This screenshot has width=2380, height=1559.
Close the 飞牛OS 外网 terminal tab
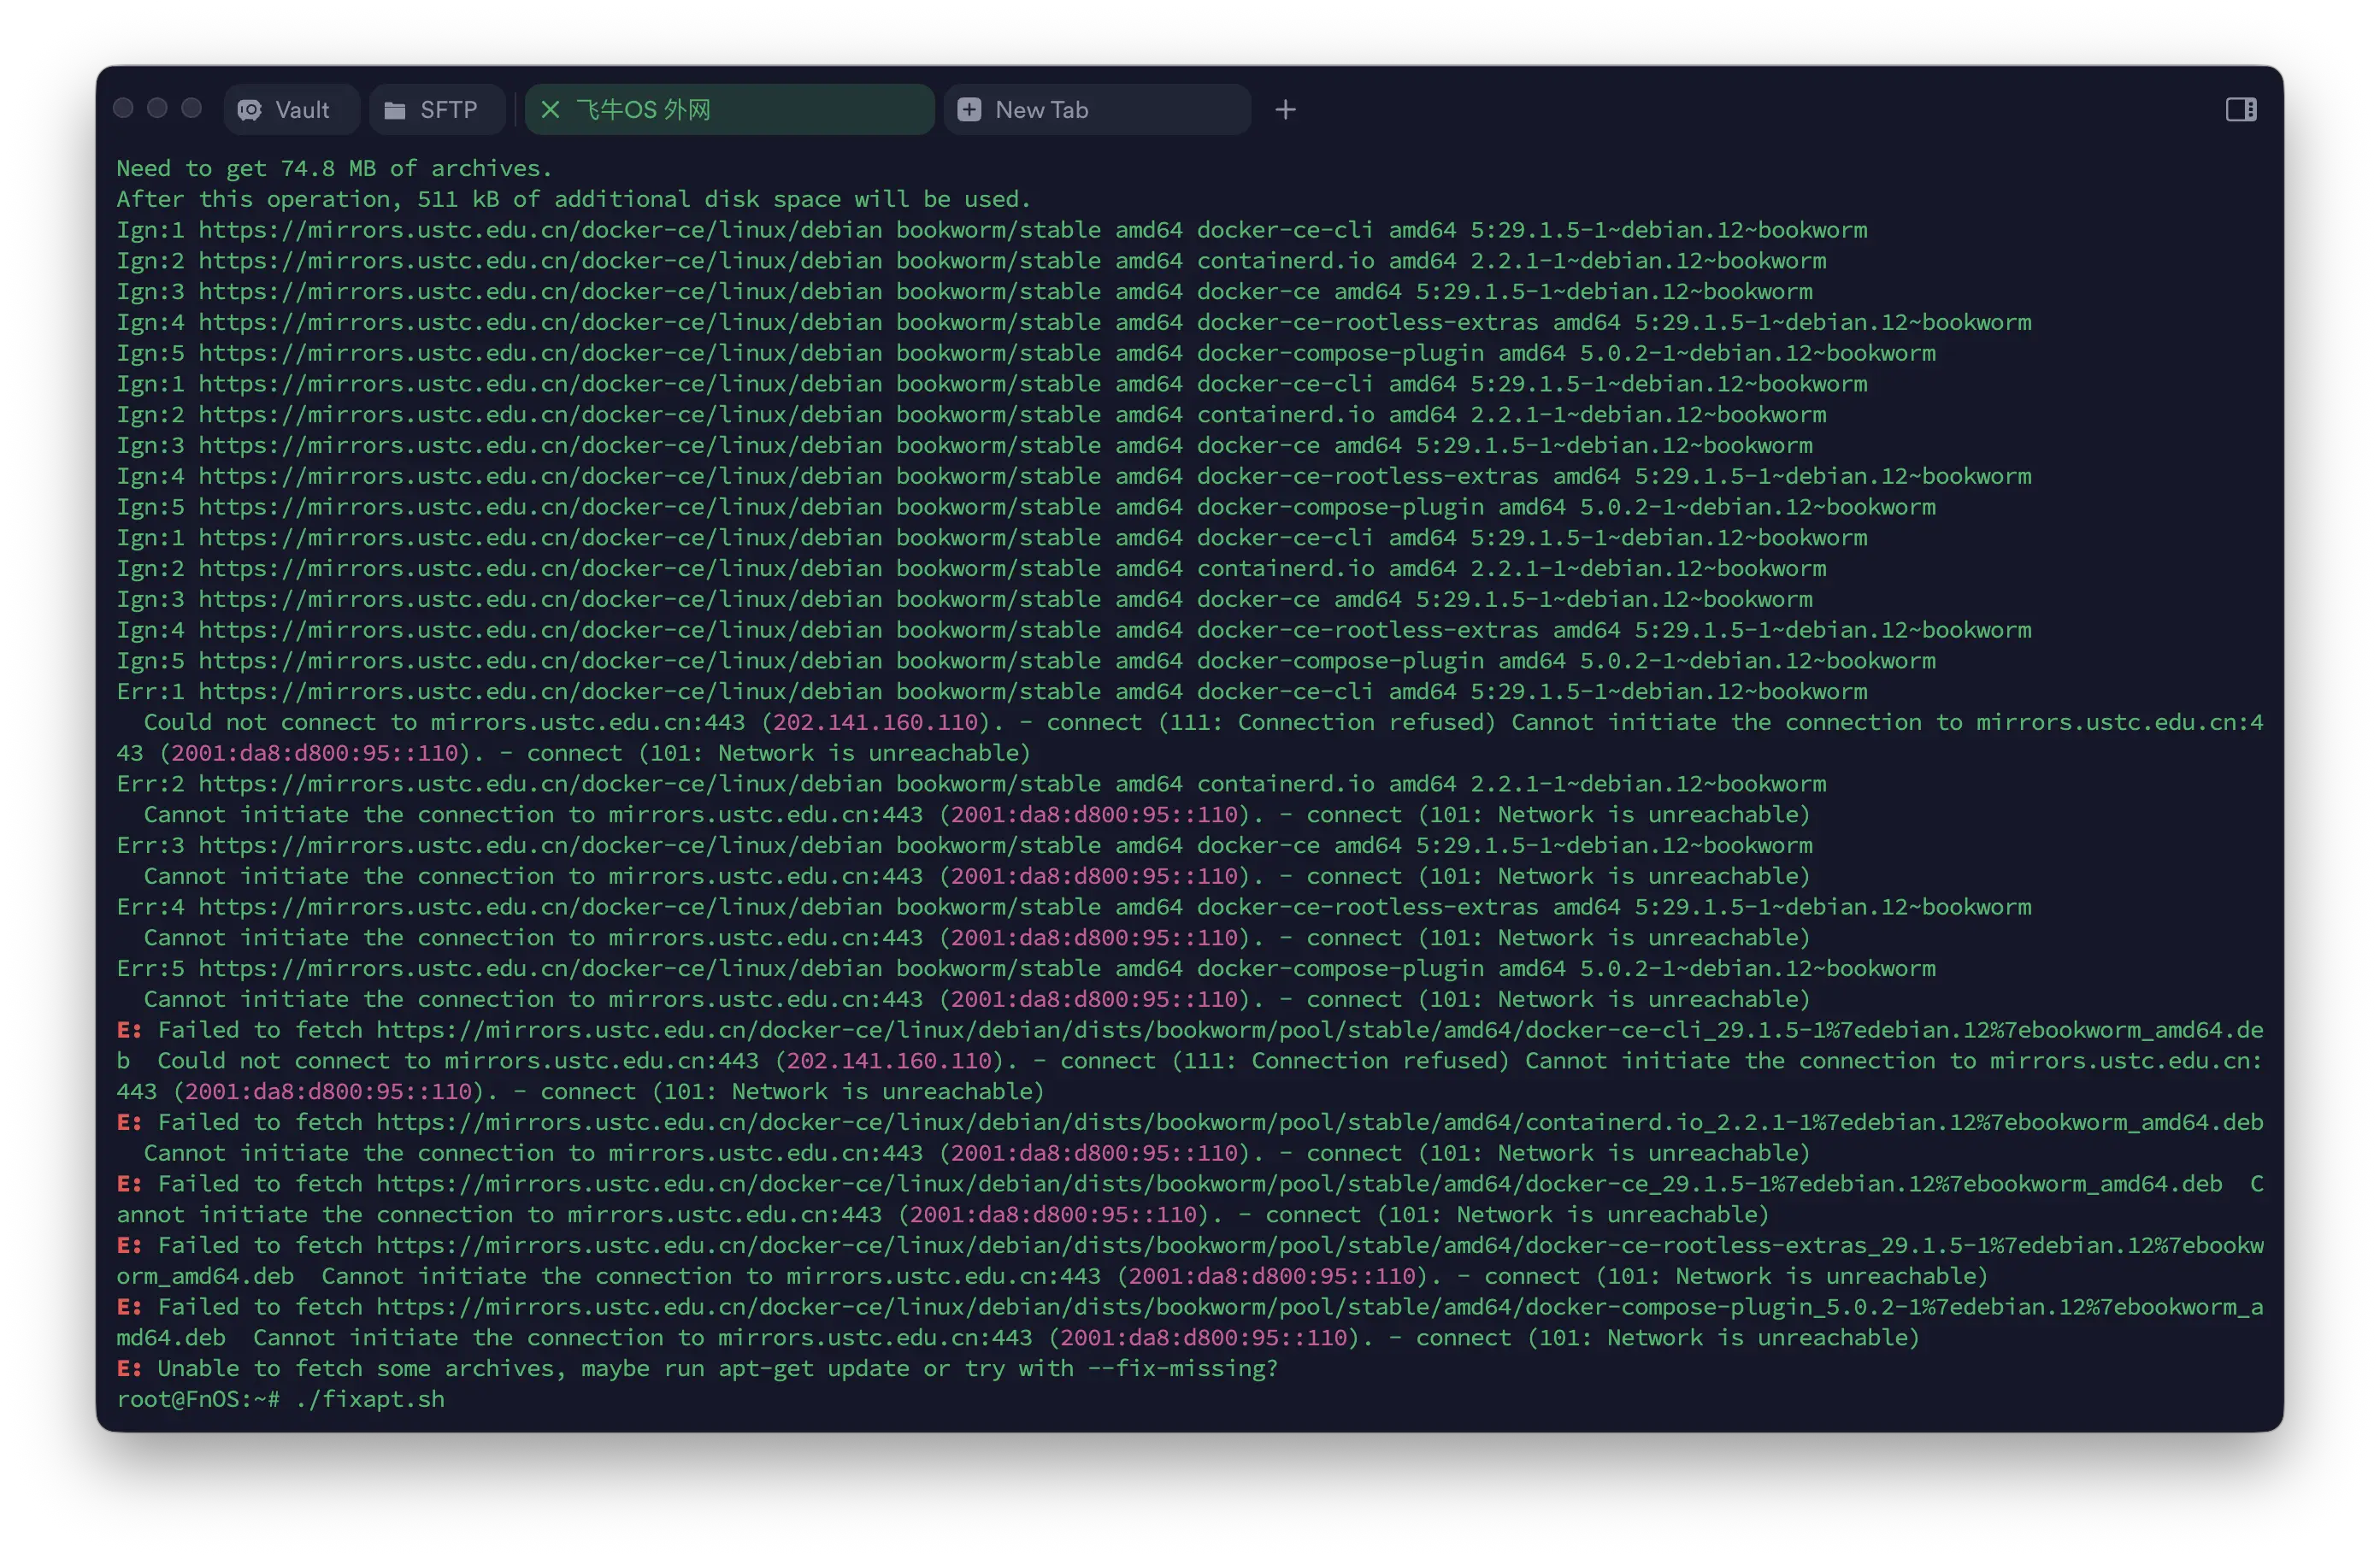coord(550,110)
